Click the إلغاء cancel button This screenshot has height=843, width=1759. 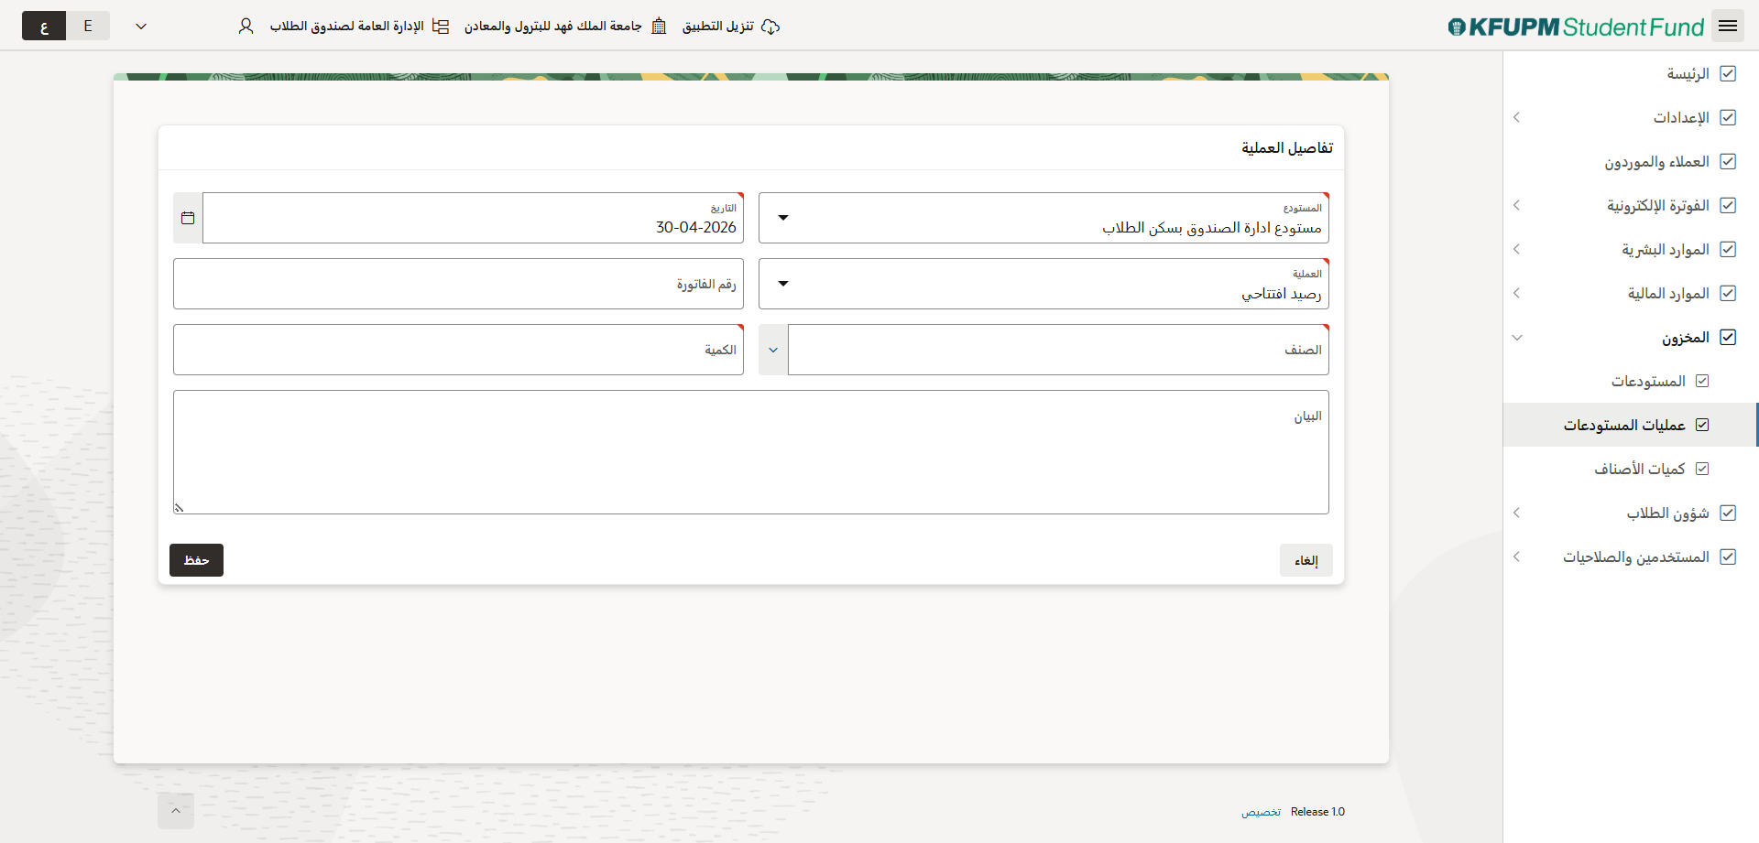[x=1306, y=560]
